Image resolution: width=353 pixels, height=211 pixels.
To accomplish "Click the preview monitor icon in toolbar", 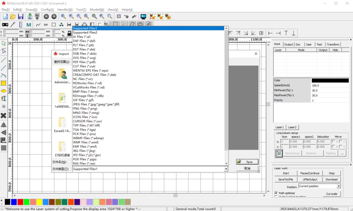I will 143,17.
